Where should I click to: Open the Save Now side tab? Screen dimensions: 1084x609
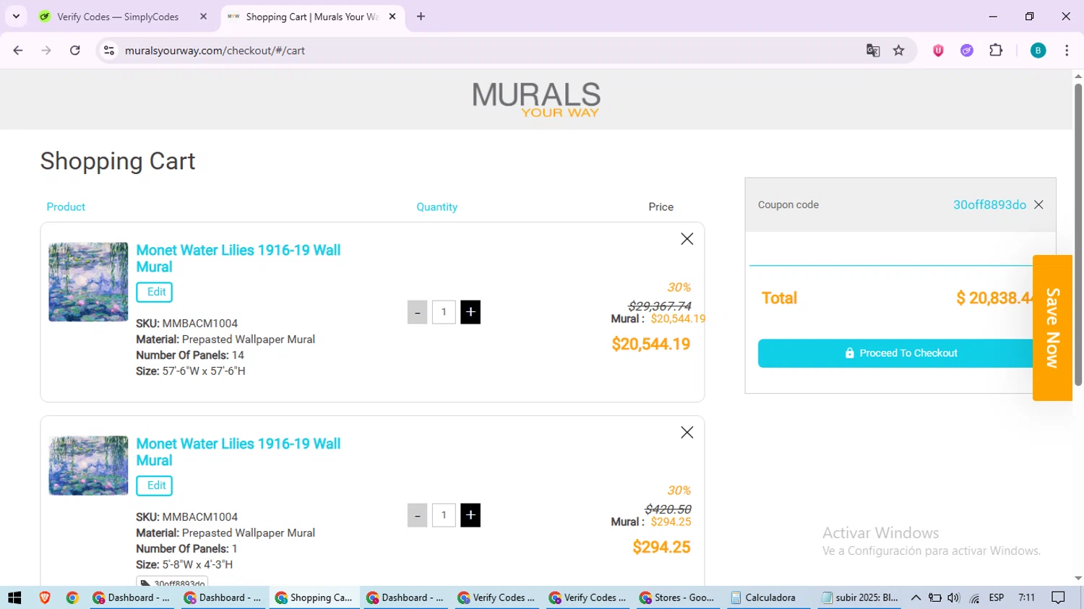[x=1052, y=328]
